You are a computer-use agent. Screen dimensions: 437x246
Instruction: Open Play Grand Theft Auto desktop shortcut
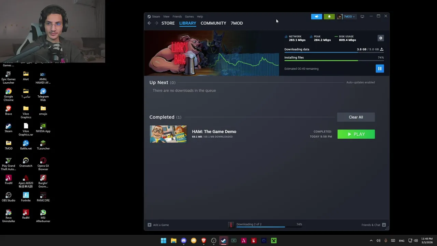[9, 164]
